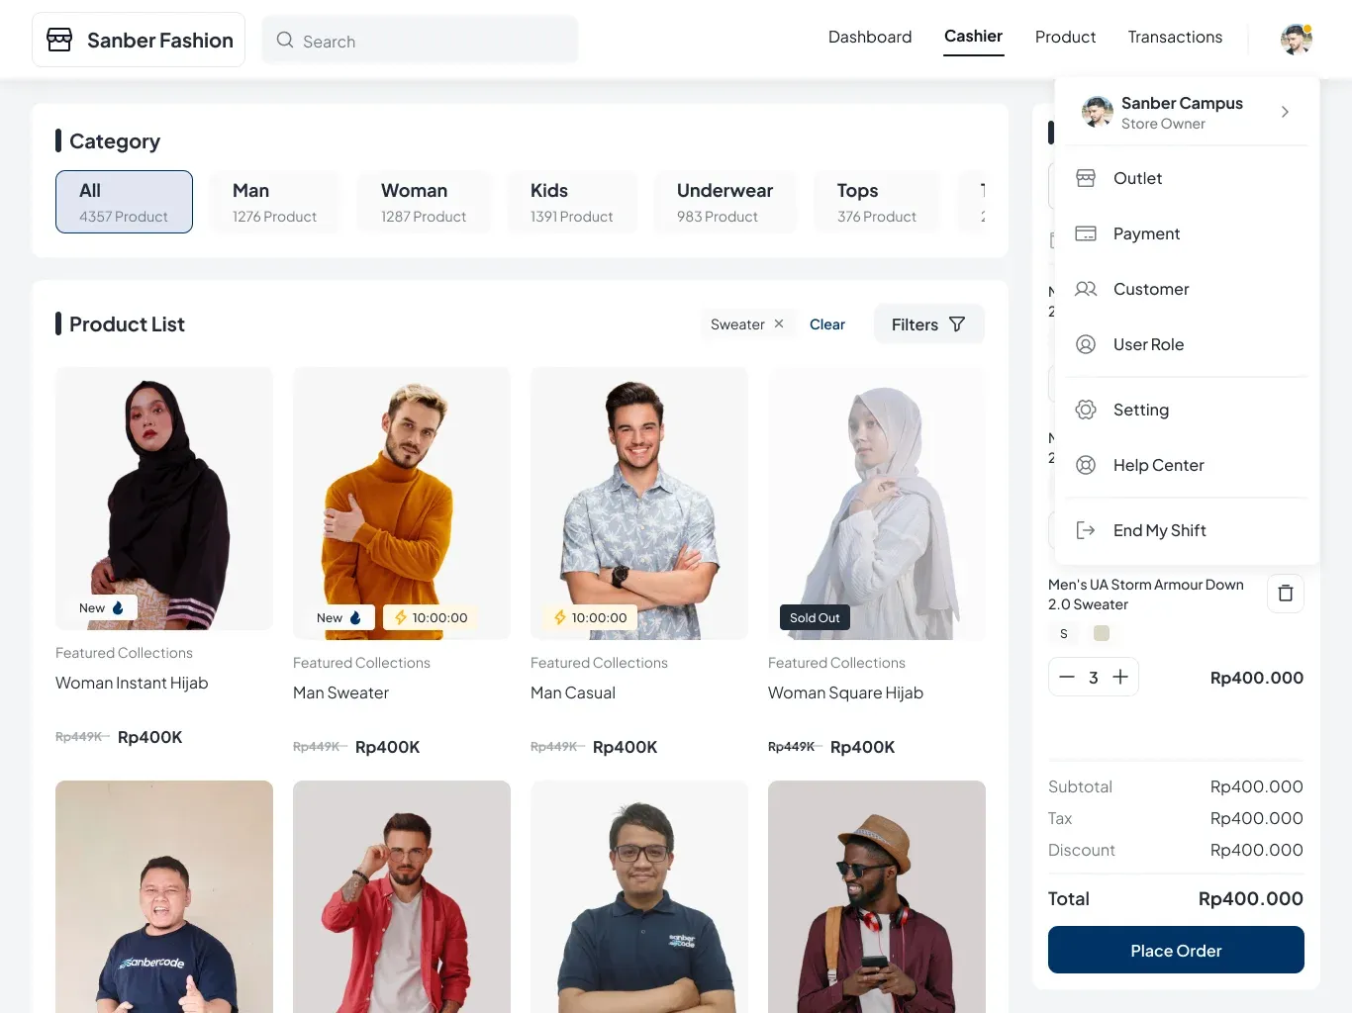Open the Help Center menu item
The width and height of the screenshot is (1352, 1013).
(x=1187, y=465)
